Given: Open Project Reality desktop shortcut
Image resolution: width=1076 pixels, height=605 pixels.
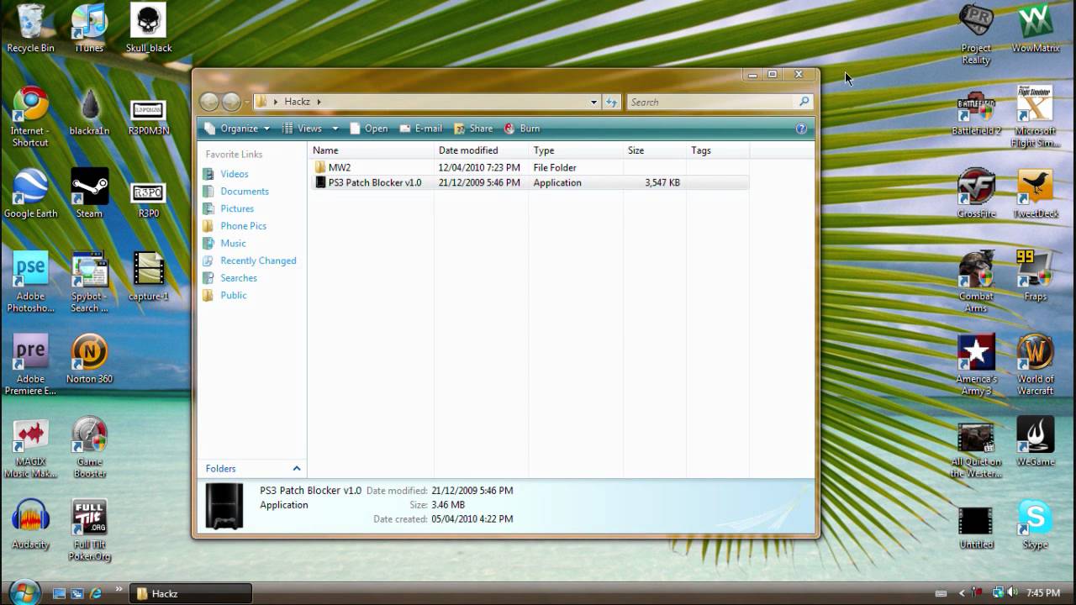Looking at the screenshot, I should coord(976,34).
